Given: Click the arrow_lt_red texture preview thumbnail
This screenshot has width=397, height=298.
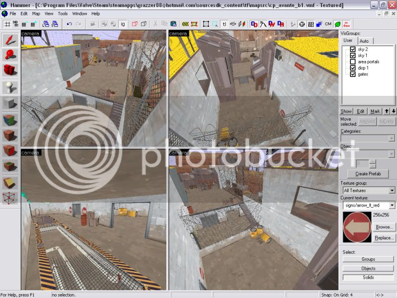Looking at the screenshot, I should point(357,227).
